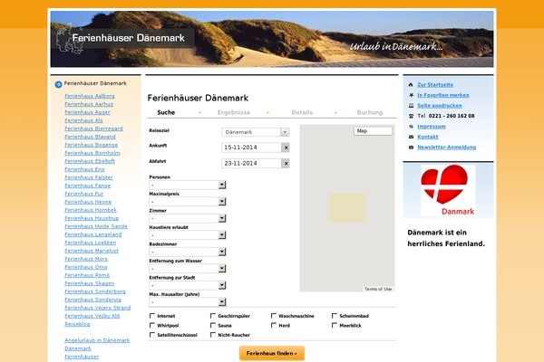
Task: Click the star icon beside In Favoriten merken
Action: [411, 95]
